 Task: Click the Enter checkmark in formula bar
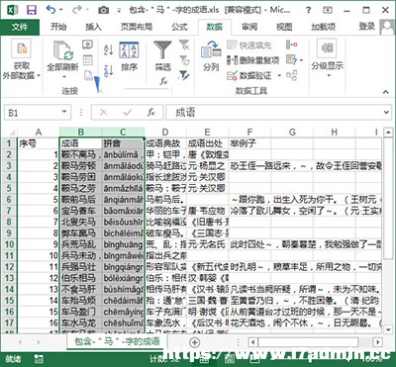127,113
